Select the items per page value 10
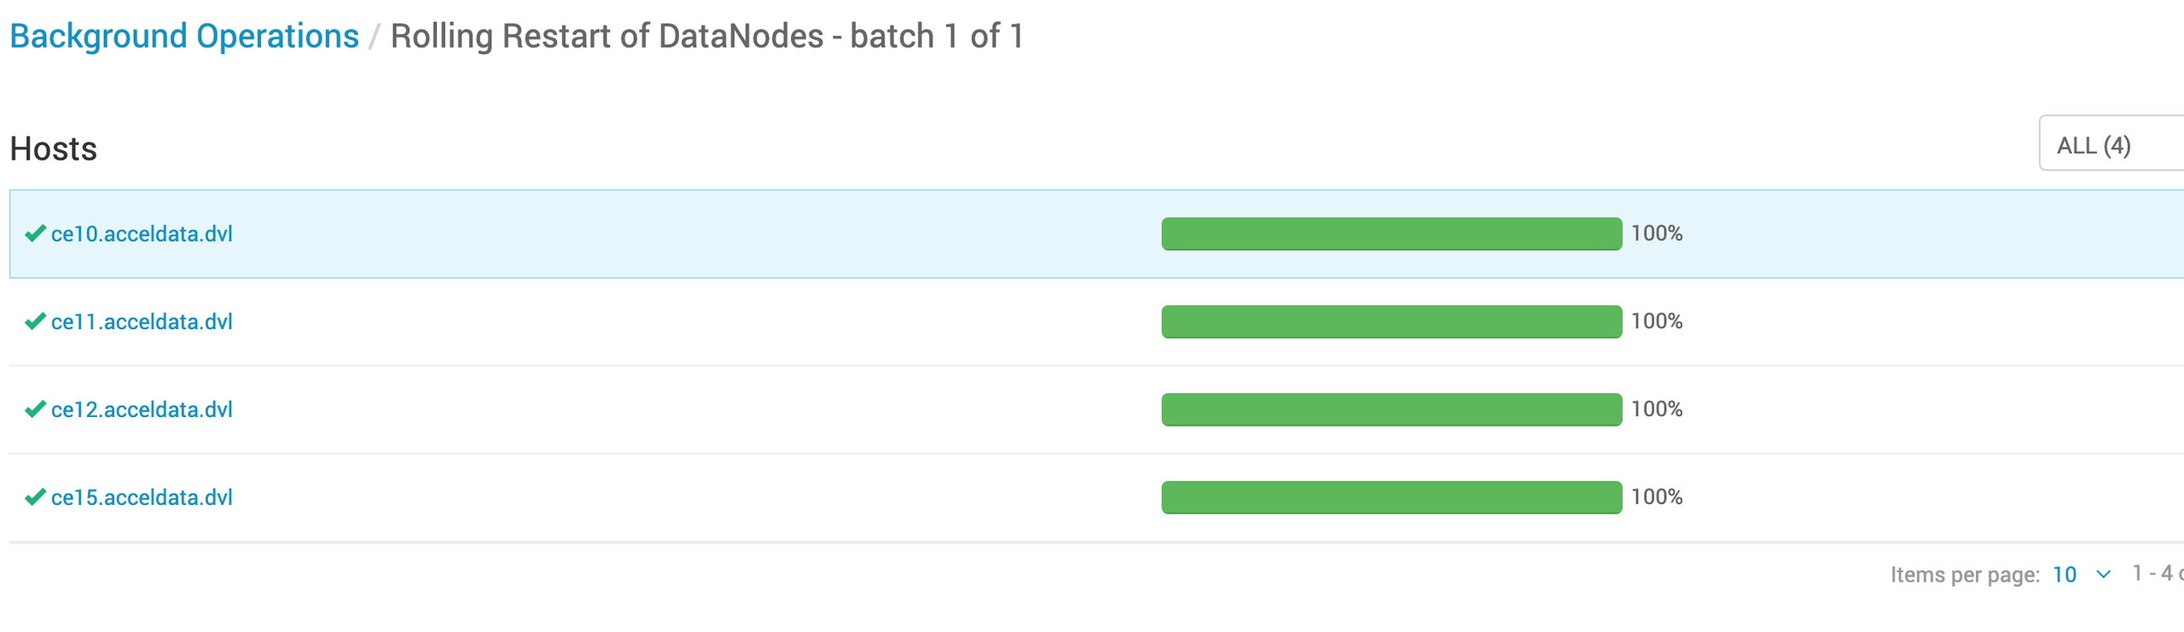 click(x=2065, y=574)
